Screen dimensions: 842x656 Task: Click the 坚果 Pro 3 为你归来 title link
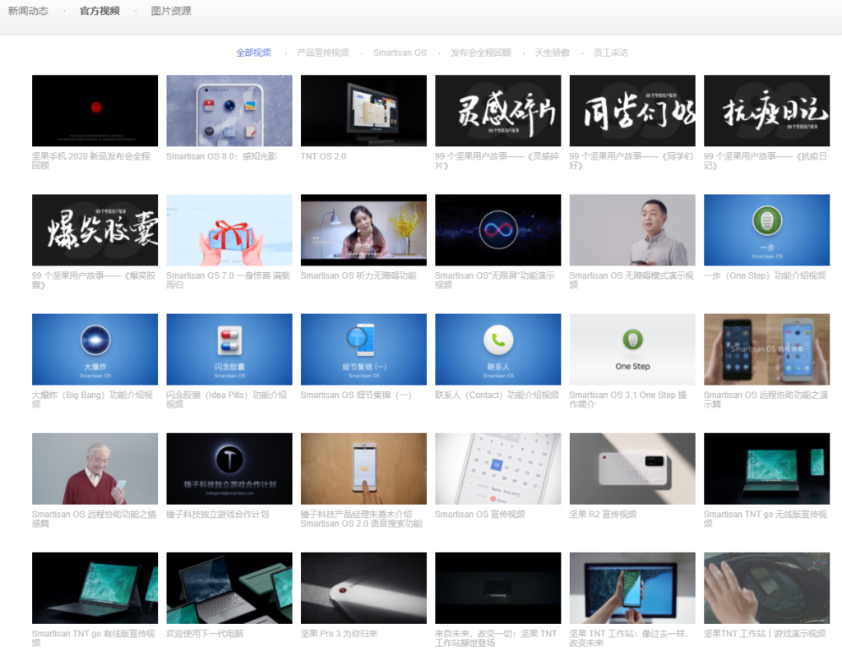click(339, 634)
